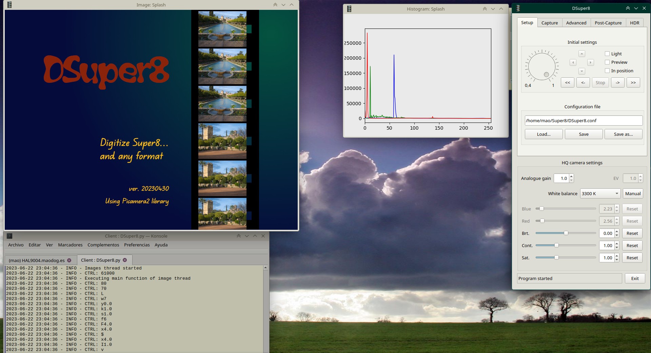Viewport: 651px width, 353px height.
Task: Increase Analogue gain with up stepper
Action: [571, 176]
